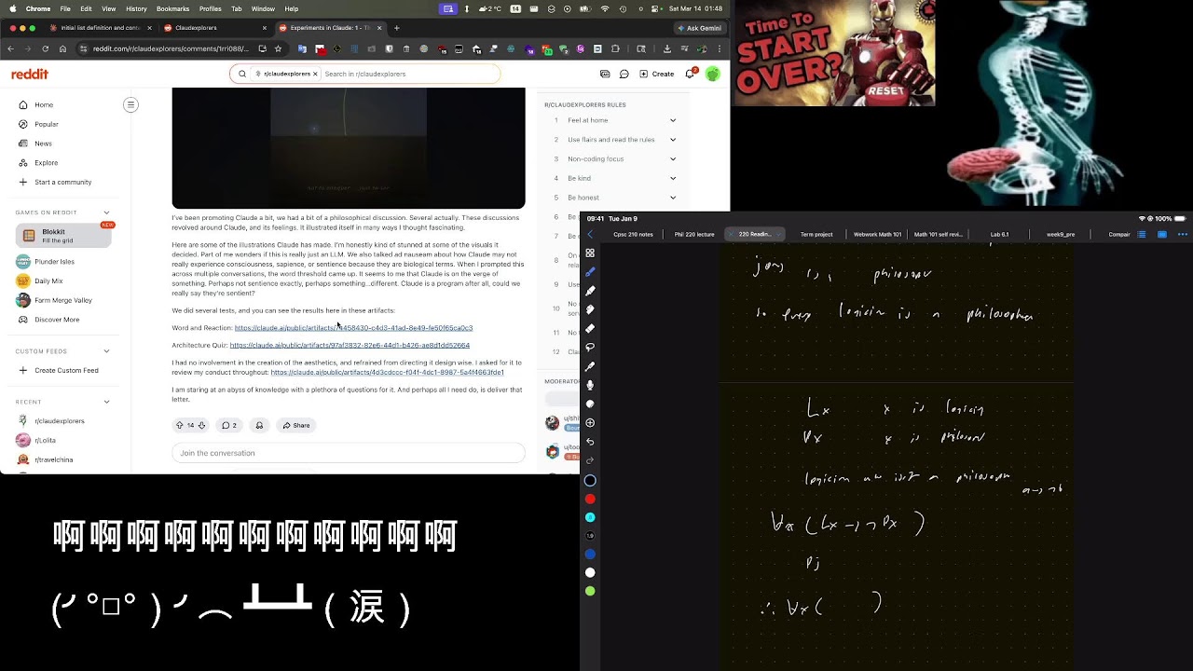Pick the red color swatch
The width and height of the screenshot is (1193, 671).
click(x=590, y=499)
